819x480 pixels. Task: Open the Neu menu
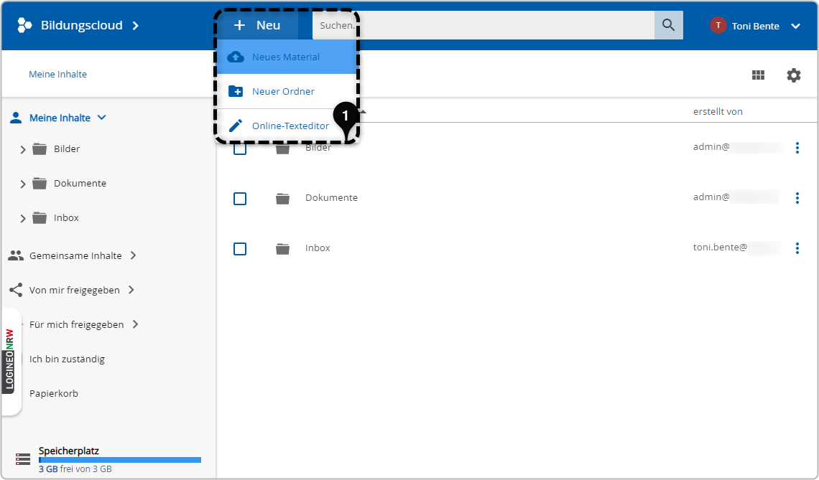257,24
